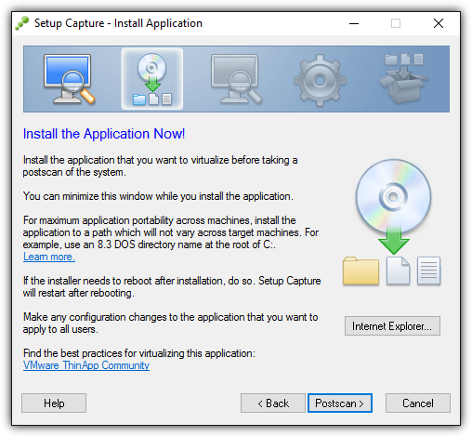Minimize the Setup Capture window
The height and width of the screenshot is (436, 472).
pos(354,23)
